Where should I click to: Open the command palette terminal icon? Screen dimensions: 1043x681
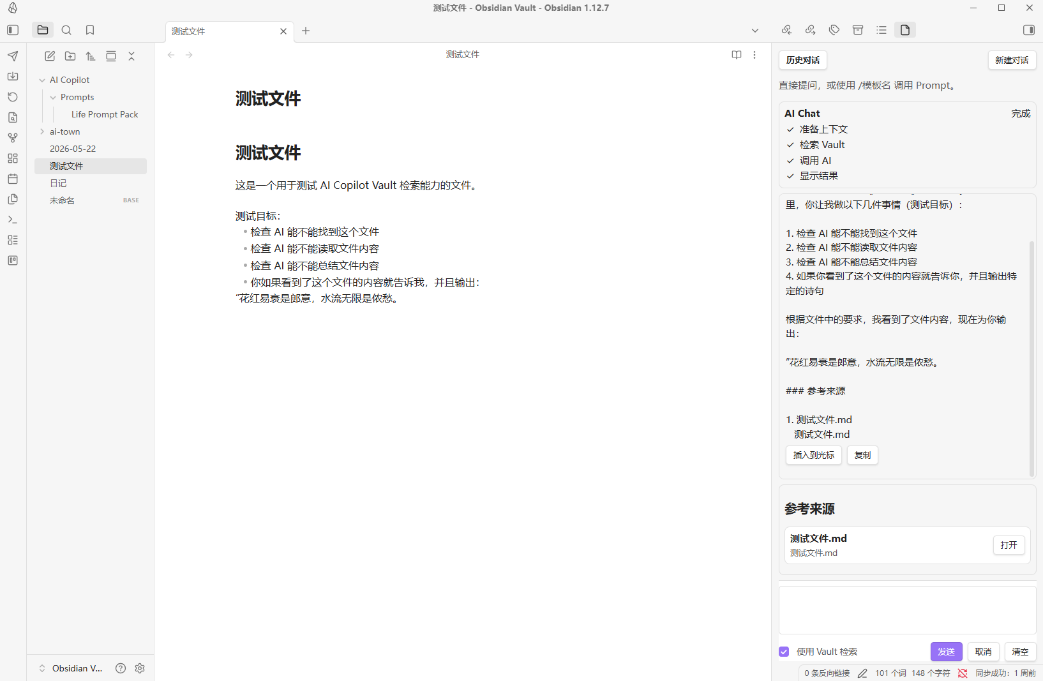[x=13, y=220]
